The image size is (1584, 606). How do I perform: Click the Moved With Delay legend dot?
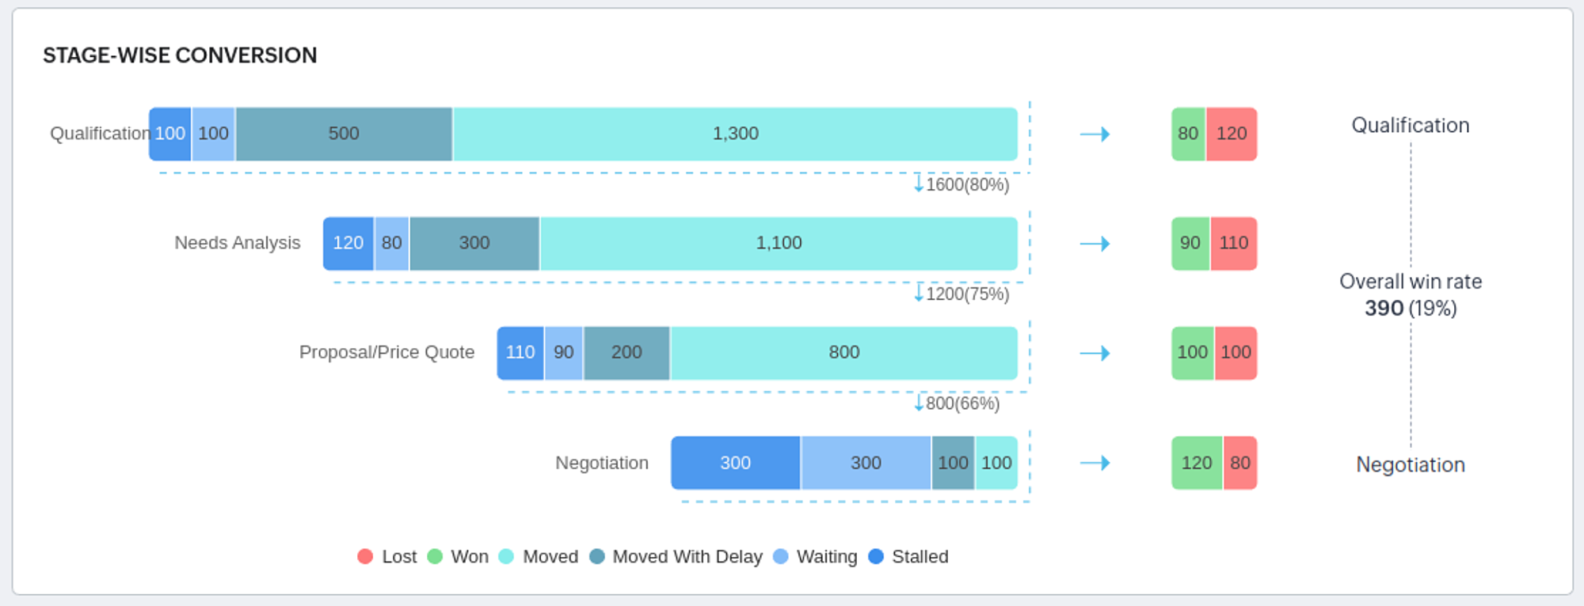click(597, 557)
